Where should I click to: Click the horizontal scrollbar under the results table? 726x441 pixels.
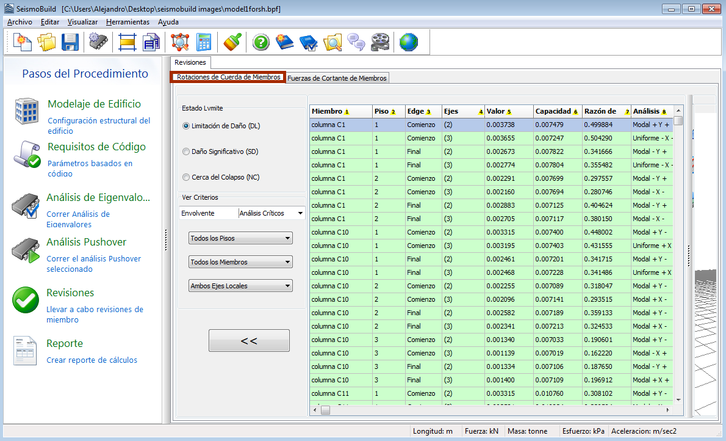[x=488, y=410]
